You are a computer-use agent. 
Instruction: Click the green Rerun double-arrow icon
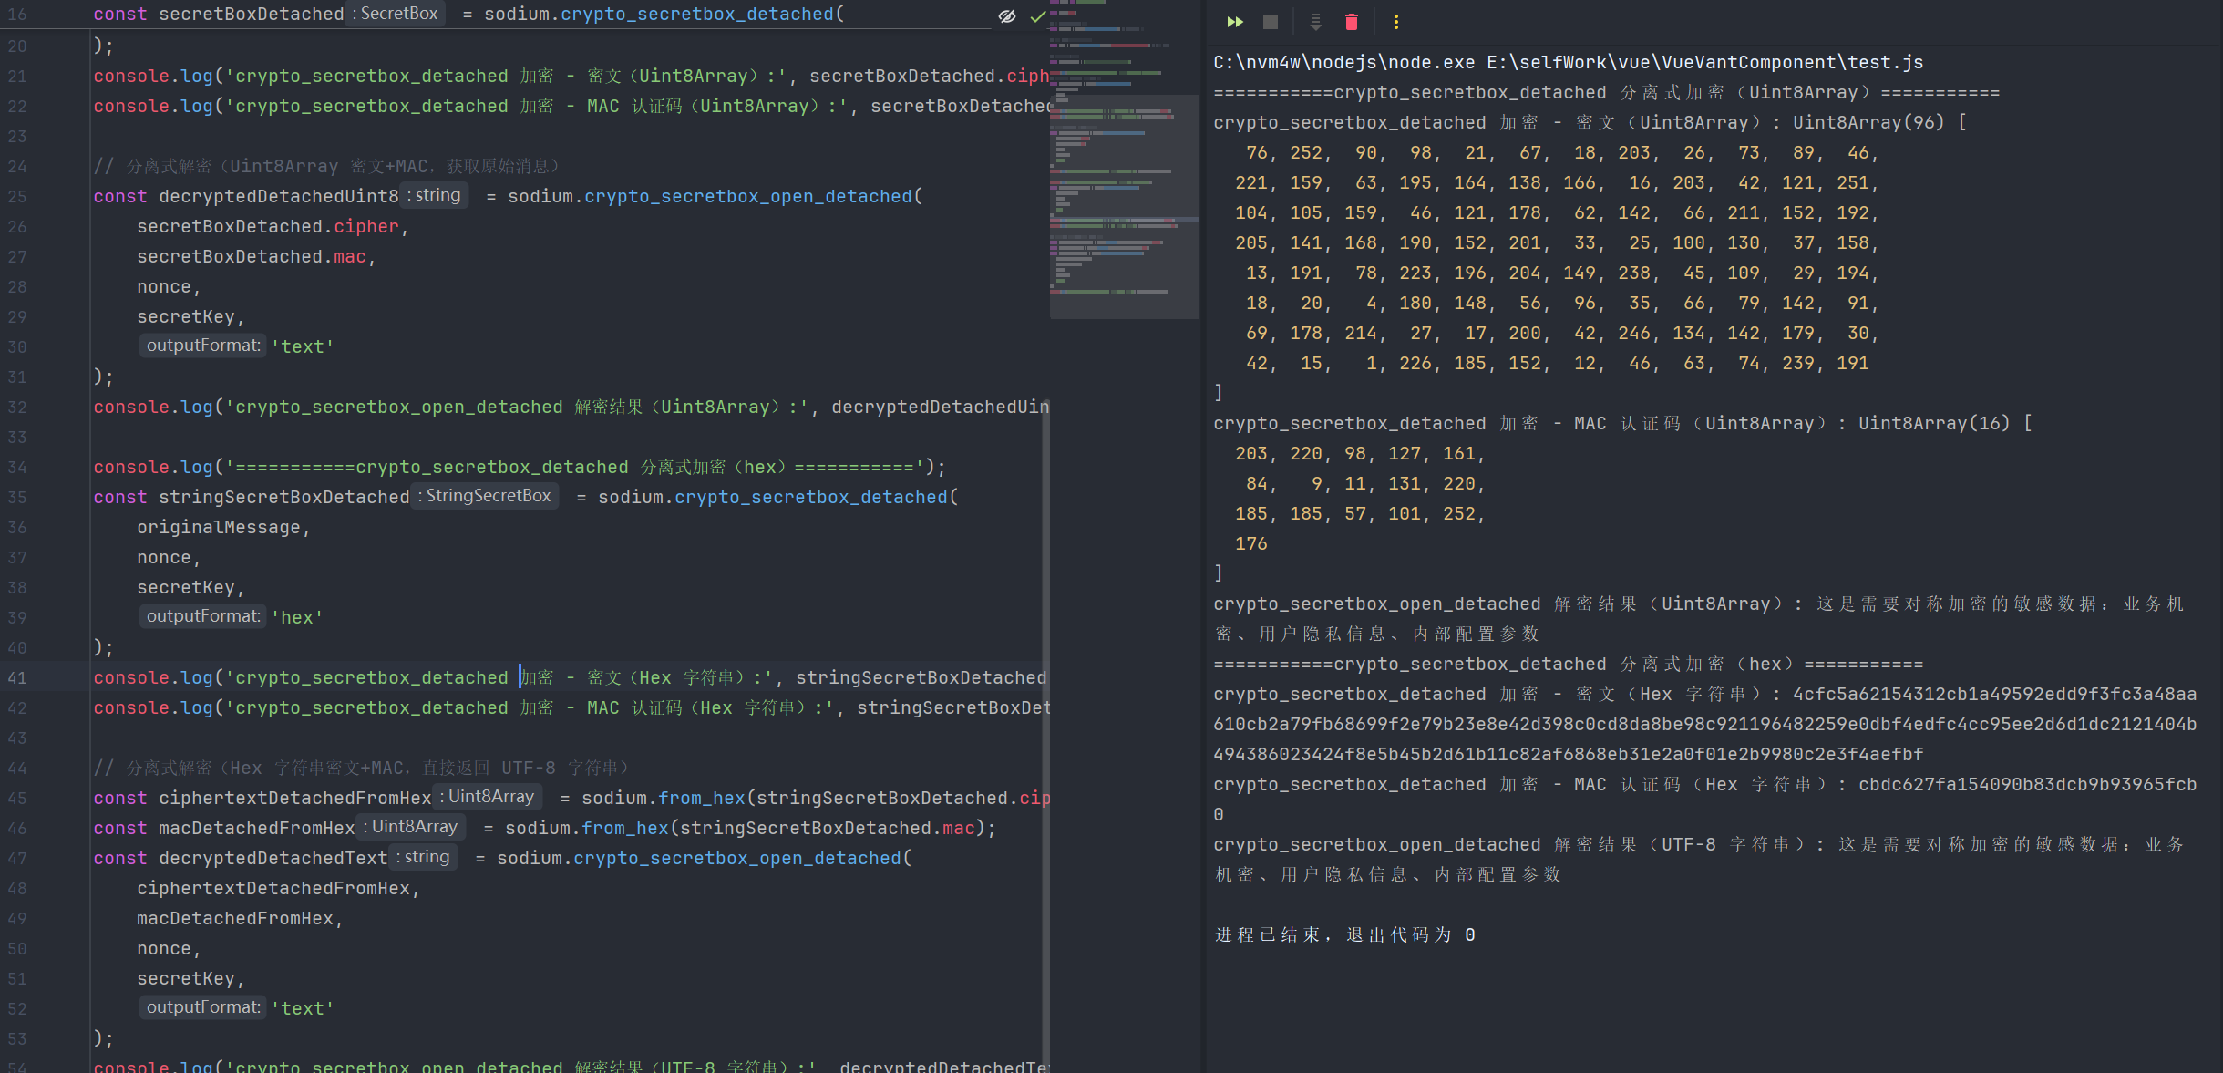coord(1234,22)
